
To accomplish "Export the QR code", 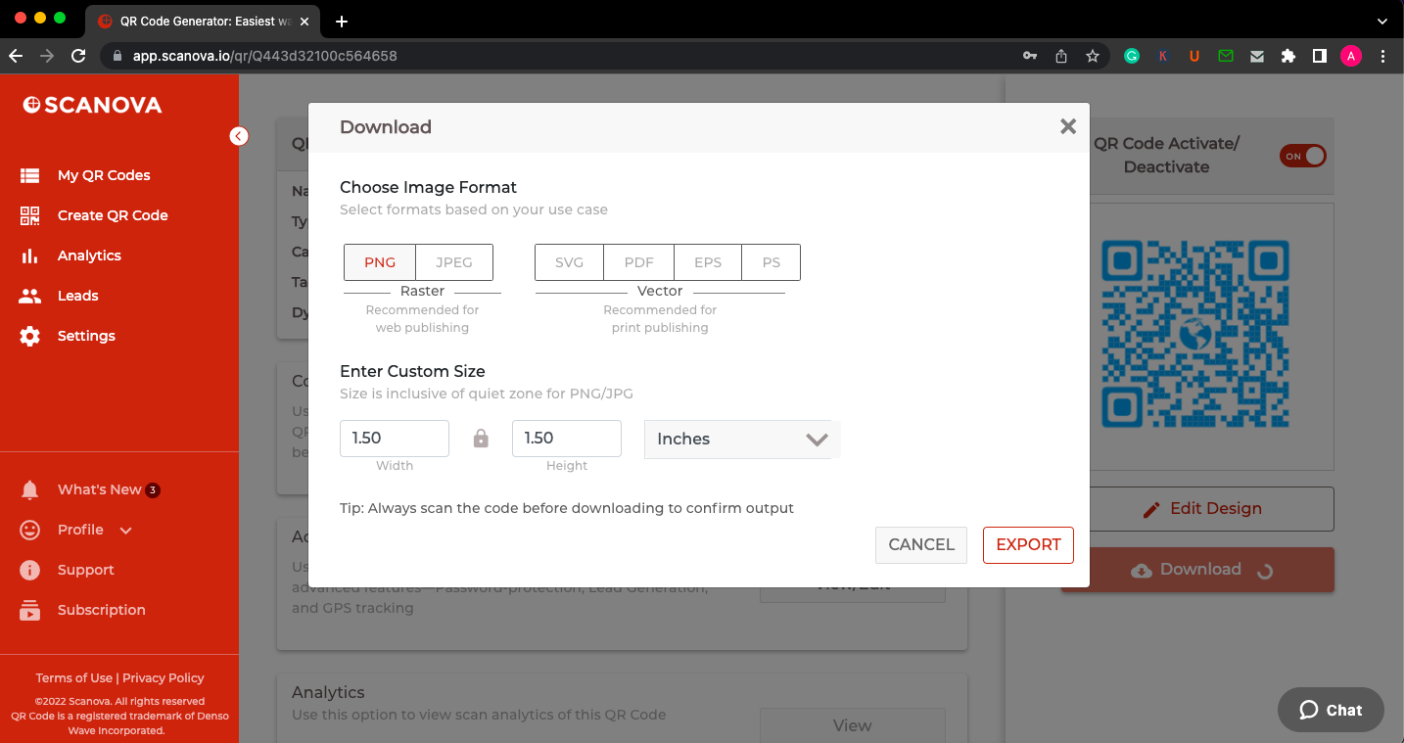I will [1028, 544].
